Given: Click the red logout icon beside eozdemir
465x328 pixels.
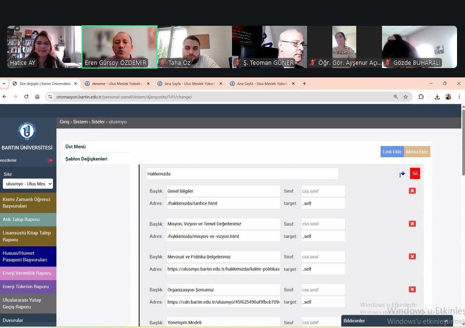Looking at the screenshot, I should point(50,160).
